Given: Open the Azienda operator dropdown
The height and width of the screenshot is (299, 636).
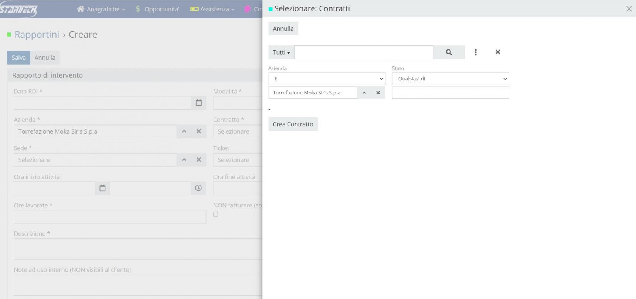Looking at the screenshot, I should tap(327, 79).
